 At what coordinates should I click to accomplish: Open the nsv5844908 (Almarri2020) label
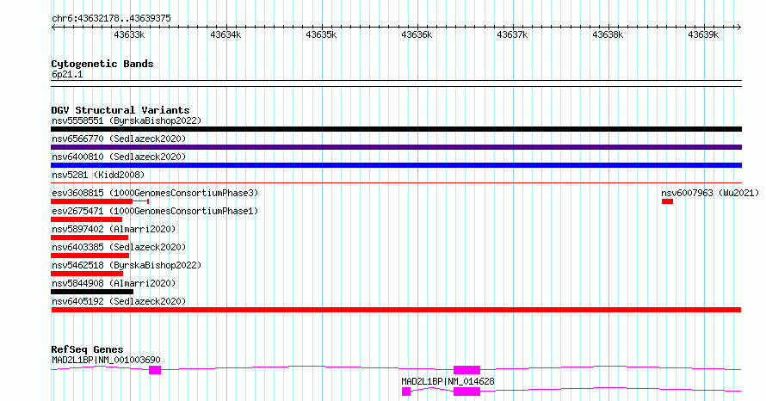114,283
